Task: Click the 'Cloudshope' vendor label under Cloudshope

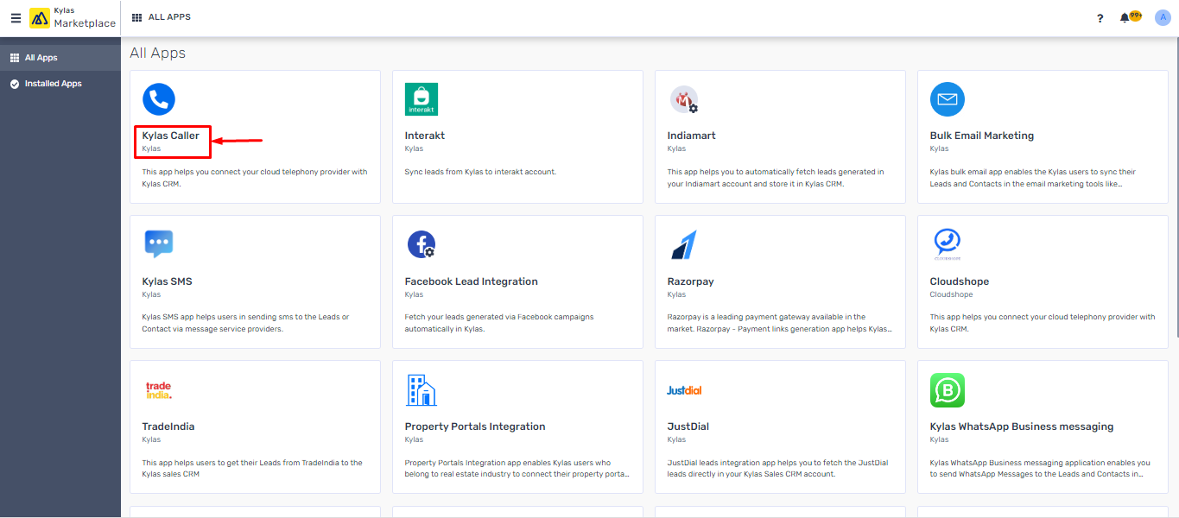Action: [951, 294]
